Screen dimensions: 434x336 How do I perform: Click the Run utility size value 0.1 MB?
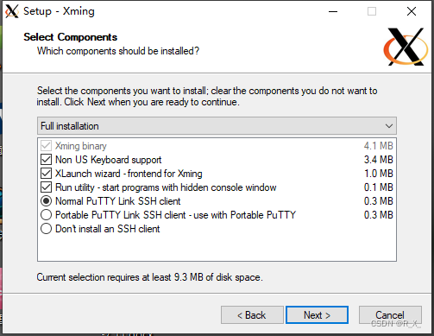[379, 187]
